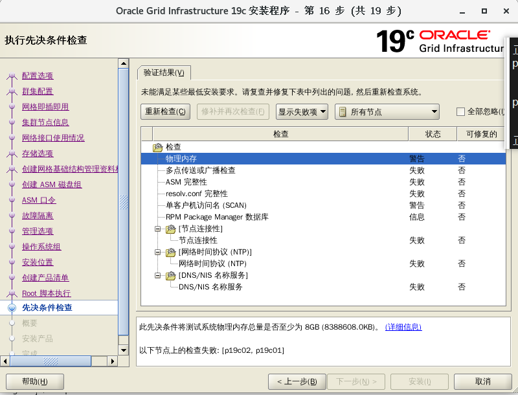The width and height of the screenshot is (518, 395).
Task: Select the resolv.conf 完整性 row
Action: (x=323, y=194)
